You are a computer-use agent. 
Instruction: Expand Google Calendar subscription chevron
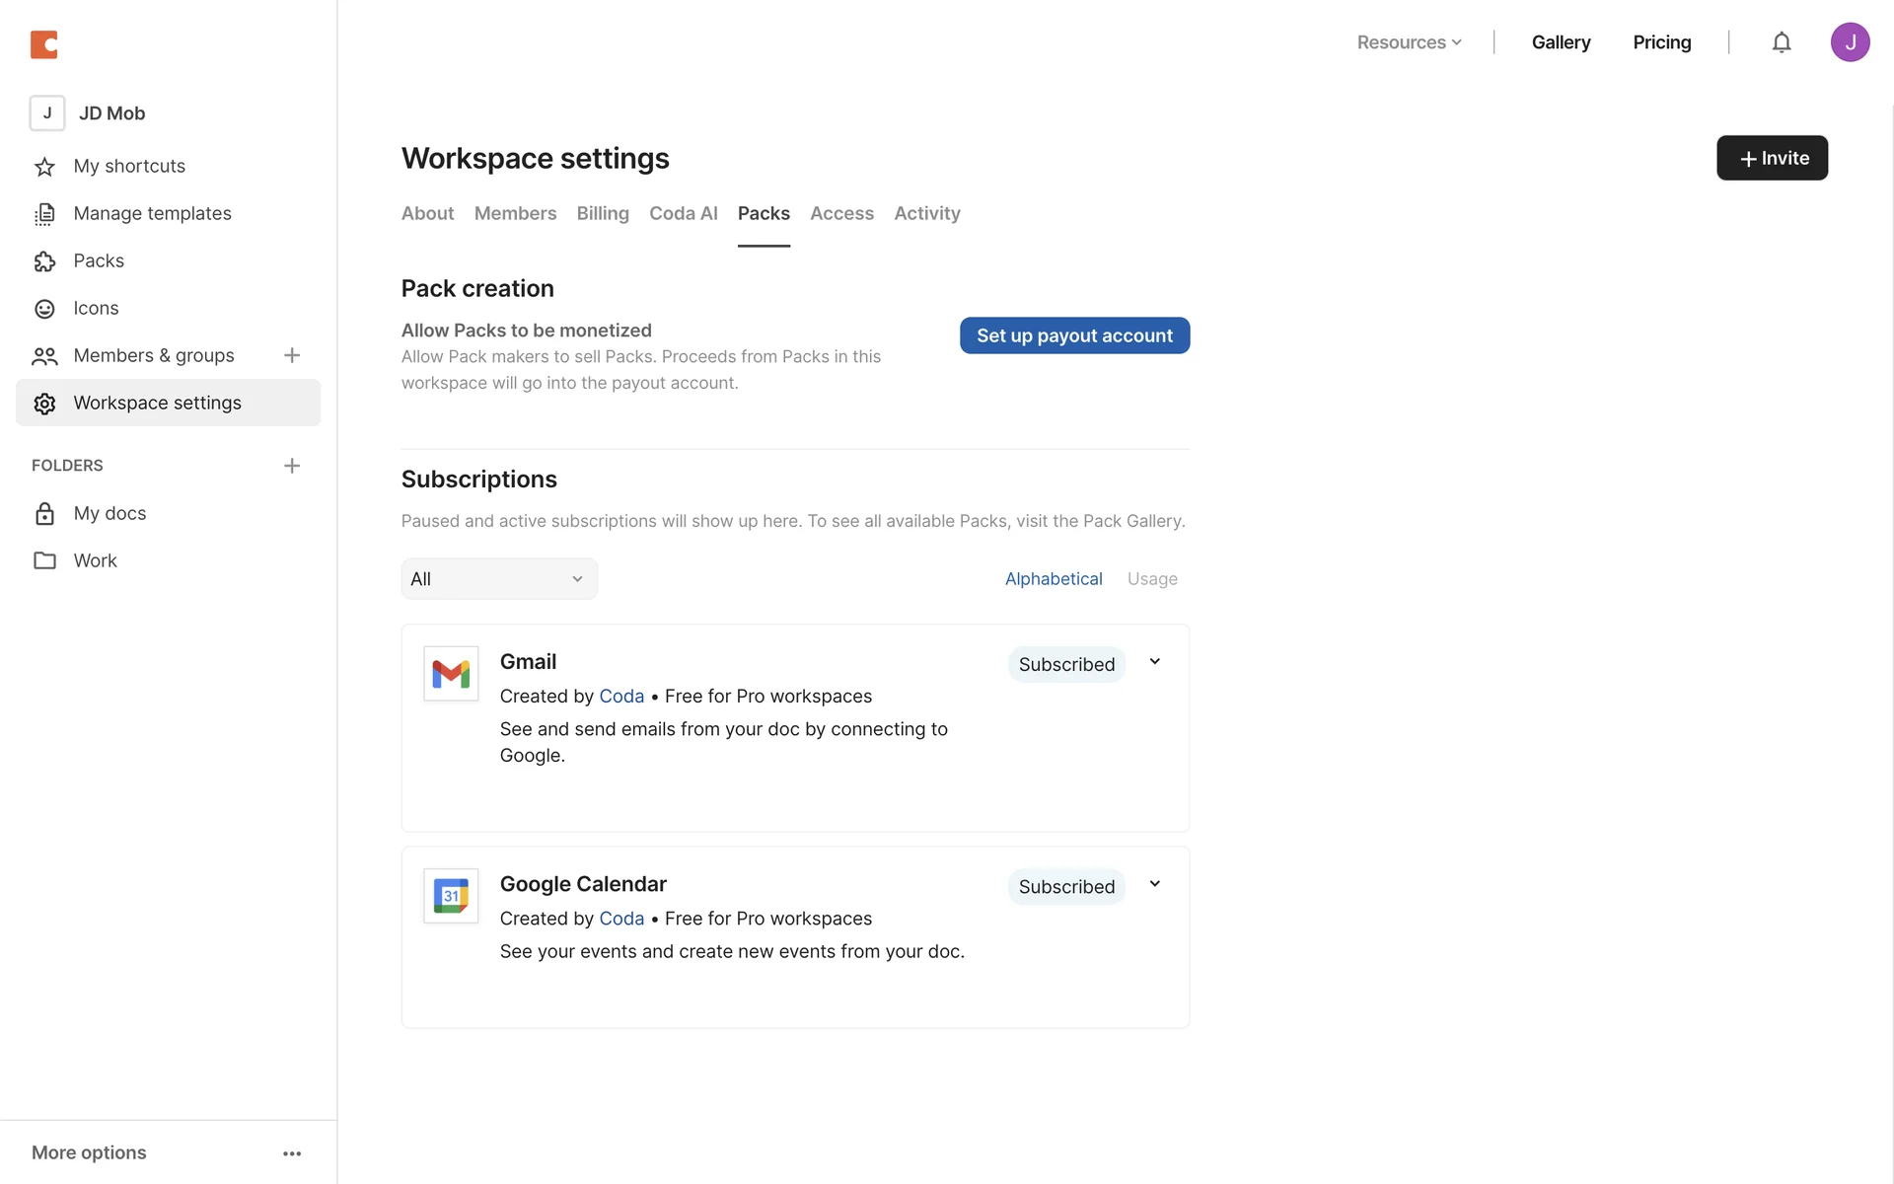(x=1154, y=884)
